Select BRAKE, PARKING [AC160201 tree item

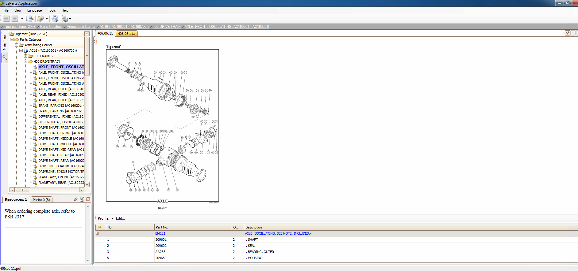[61, 106]
